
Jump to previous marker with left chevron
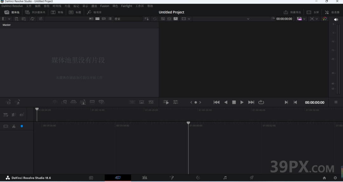coord(191,102)
